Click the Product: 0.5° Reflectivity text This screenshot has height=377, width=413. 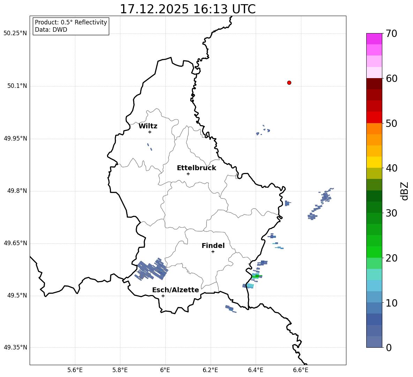point(71,22)
